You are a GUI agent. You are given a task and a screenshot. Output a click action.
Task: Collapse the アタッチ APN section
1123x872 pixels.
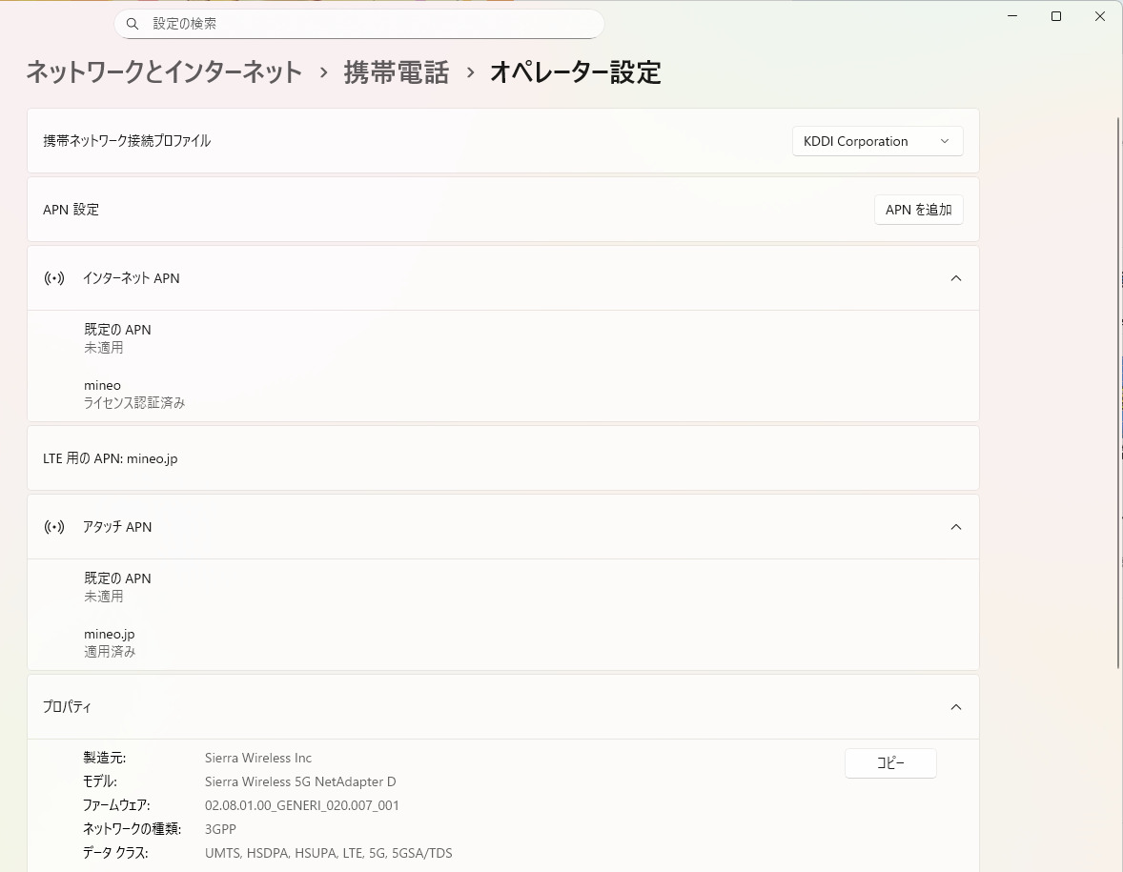(956, 527)
